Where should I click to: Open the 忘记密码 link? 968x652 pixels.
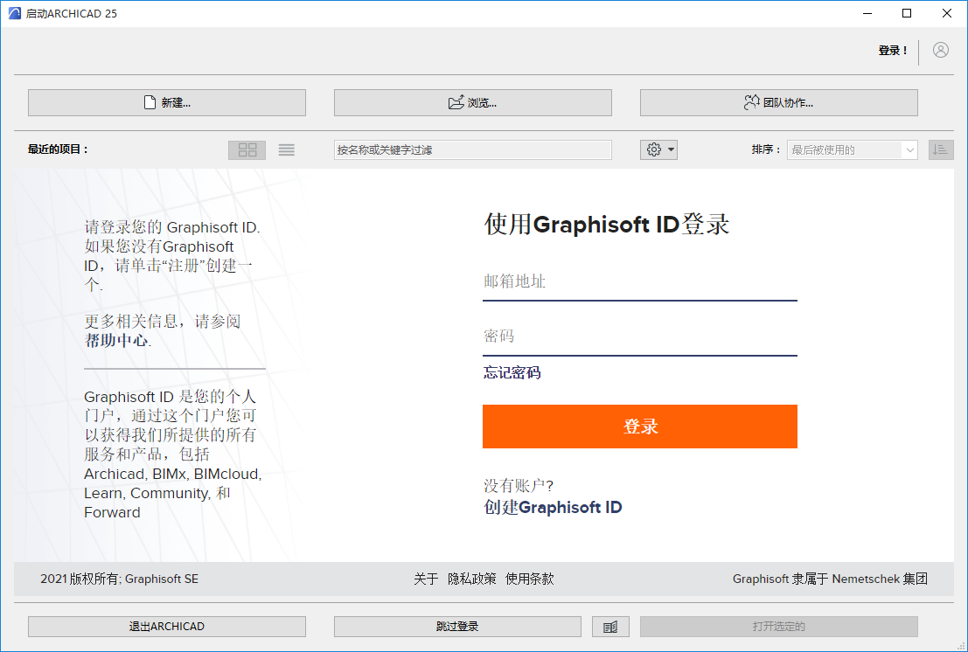pos(512,372)
